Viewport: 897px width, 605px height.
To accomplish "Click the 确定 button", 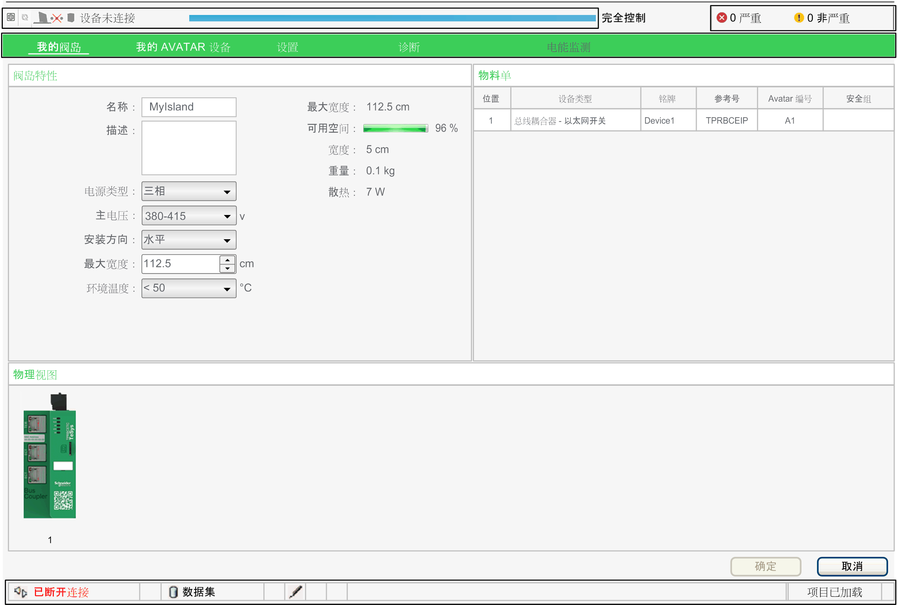I will point(765,566).
